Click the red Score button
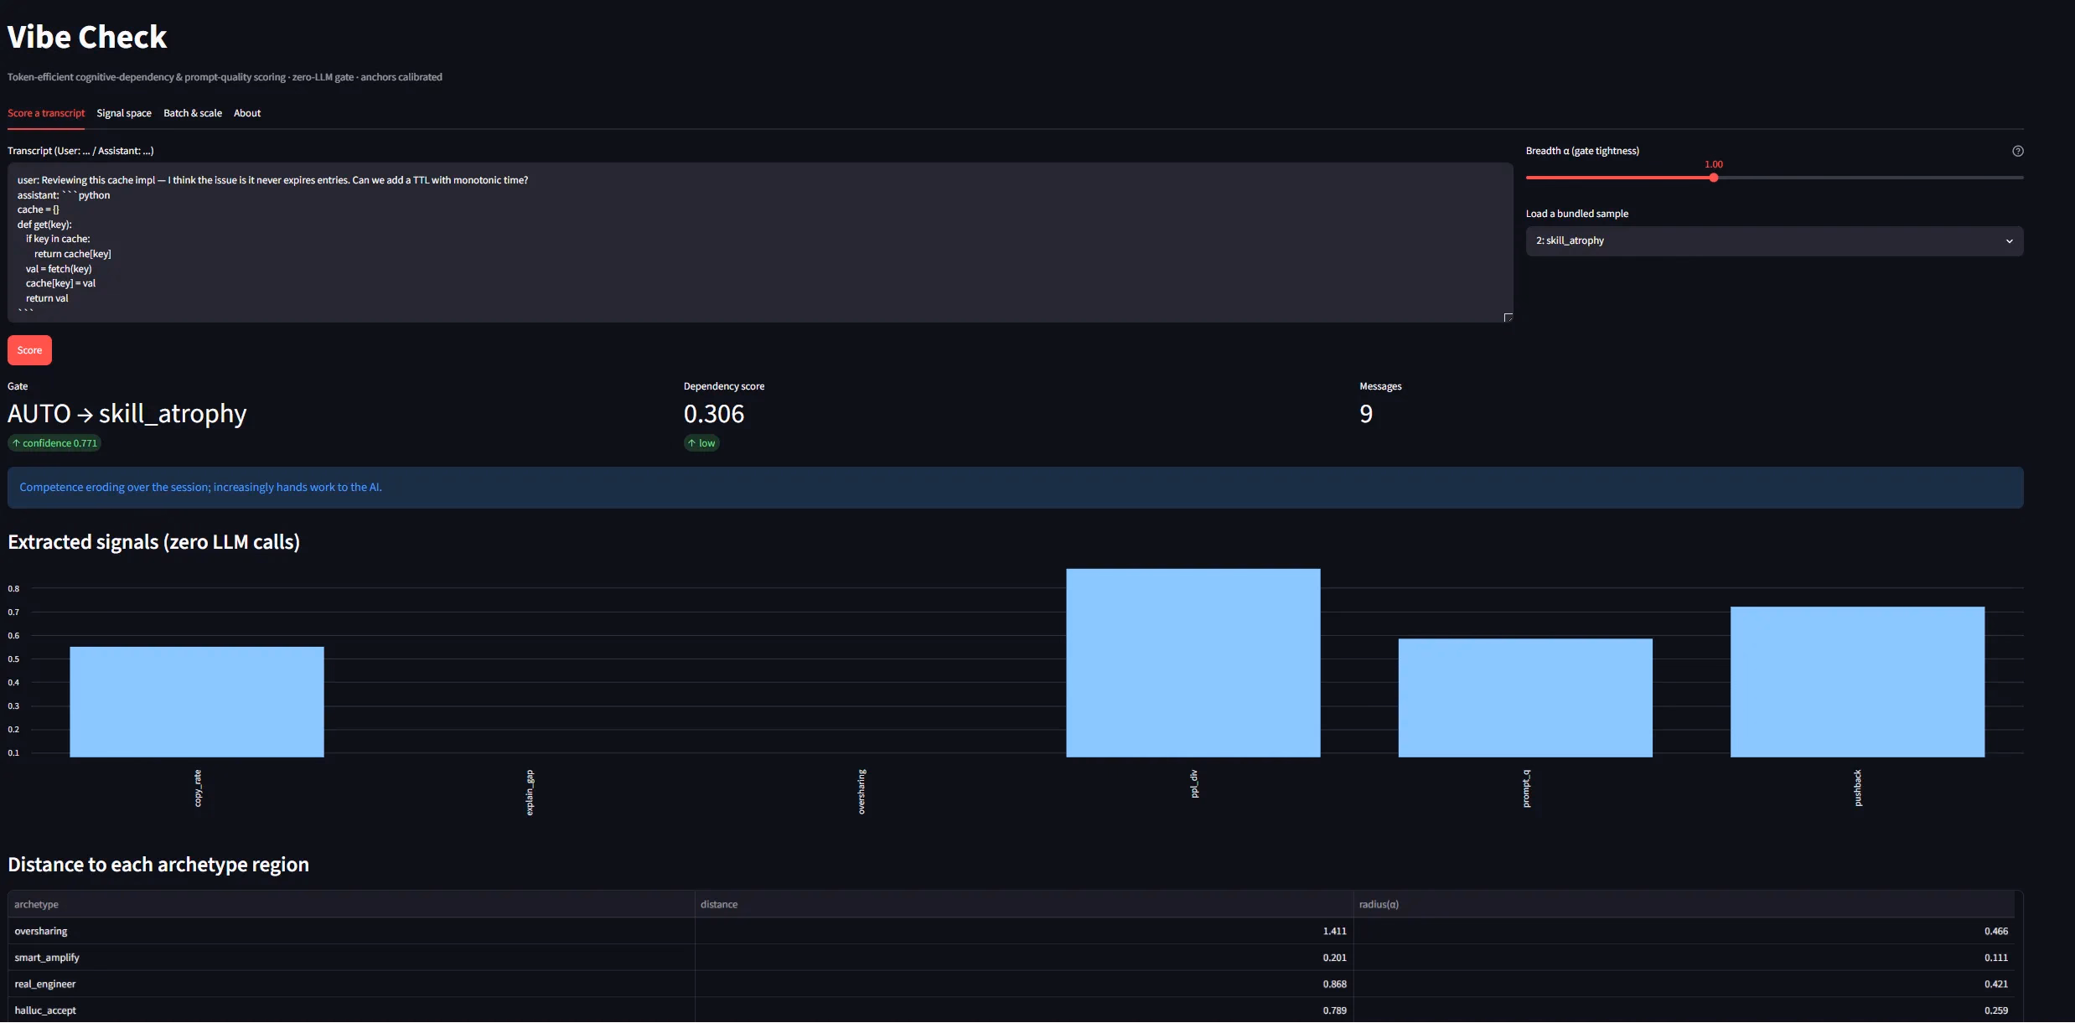The height and width of the screenshot is (1023, 2075). 29,350
